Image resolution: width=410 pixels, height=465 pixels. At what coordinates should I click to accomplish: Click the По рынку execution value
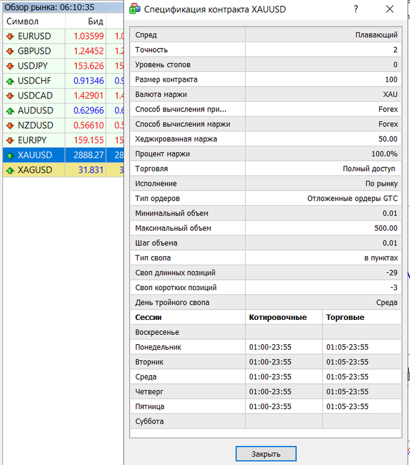pos(382,184)
